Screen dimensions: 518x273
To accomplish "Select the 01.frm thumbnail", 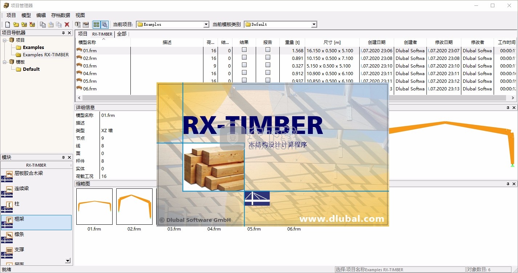I will pyautogui.click(x=94, y=207).
